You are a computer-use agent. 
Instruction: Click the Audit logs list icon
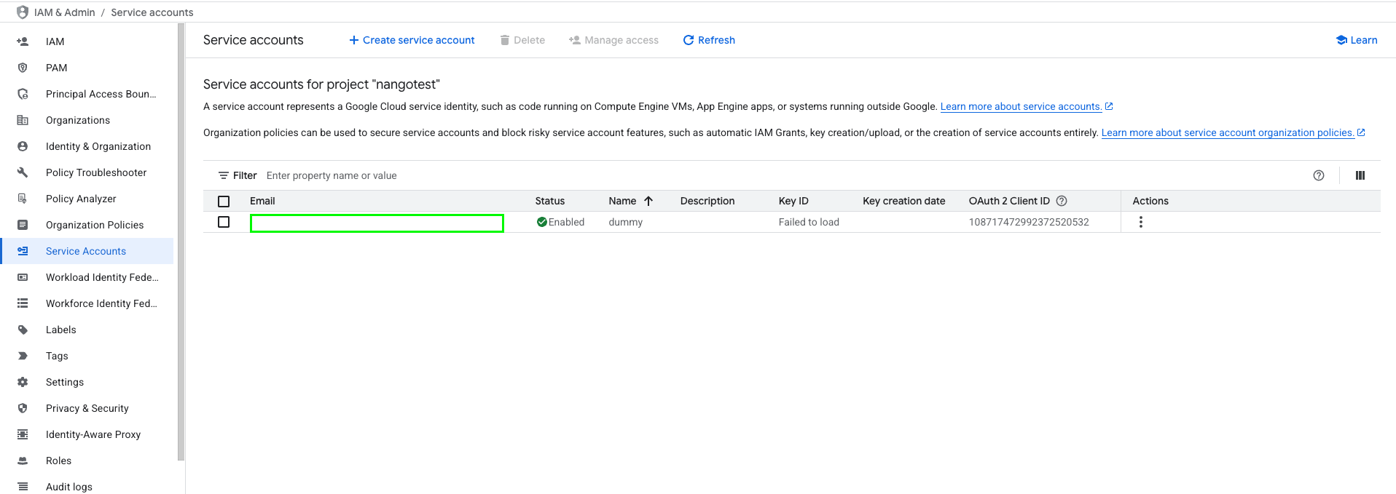pyautogui.click(x=23, y=487)
